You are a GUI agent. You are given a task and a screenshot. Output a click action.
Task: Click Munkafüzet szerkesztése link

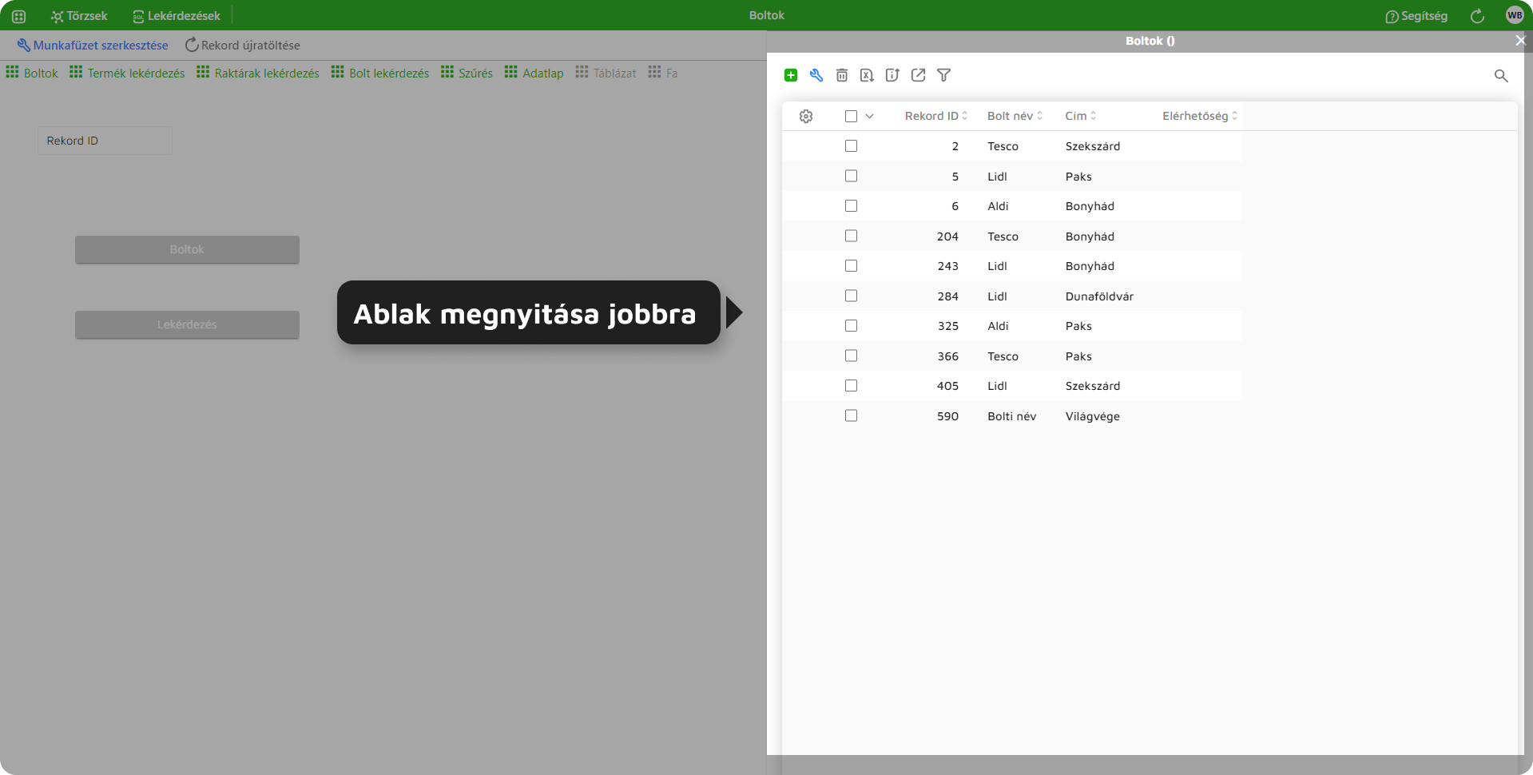(93, 46)
